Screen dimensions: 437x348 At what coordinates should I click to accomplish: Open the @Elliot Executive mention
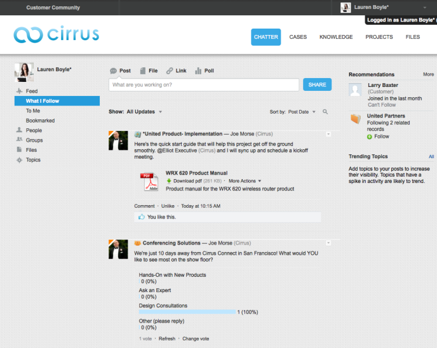(x=177, y=151)
